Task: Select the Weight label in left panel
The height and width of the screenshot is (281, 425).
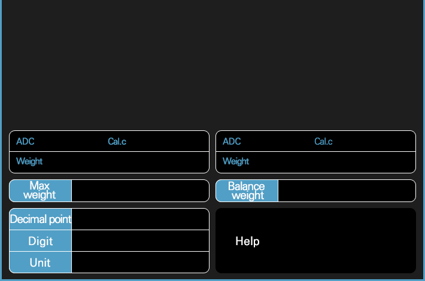Action: (29, 161)
